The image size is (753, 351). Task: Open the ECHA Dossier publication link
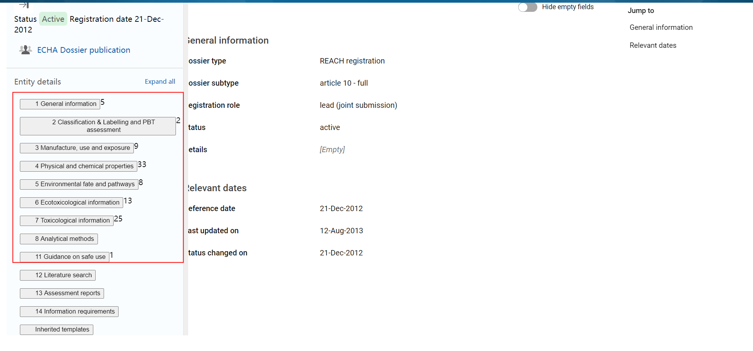[x=83, y=50]
